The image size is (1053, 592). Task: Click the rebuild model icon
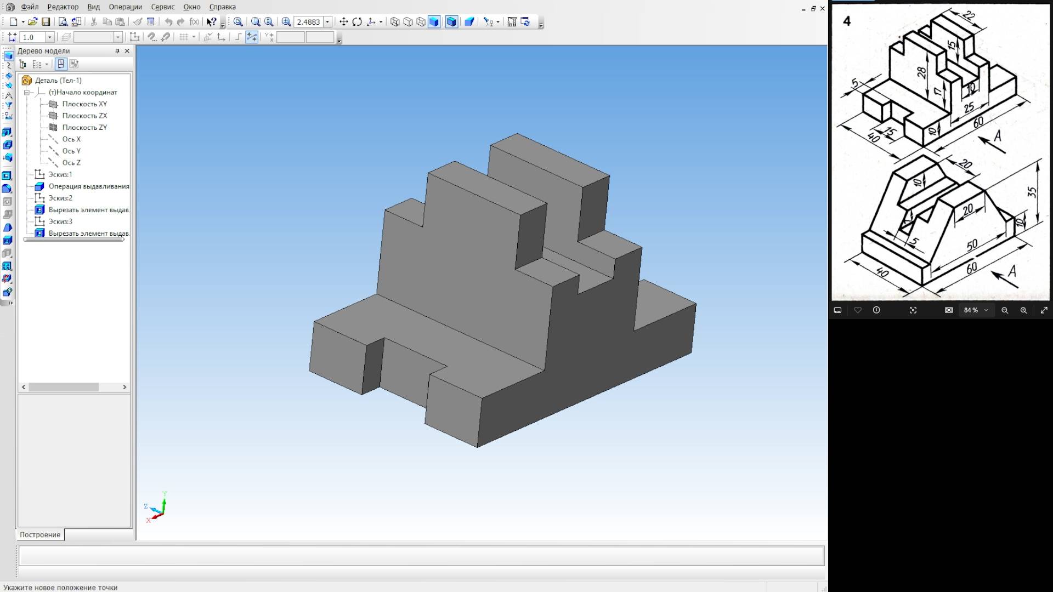pos(525,22)
